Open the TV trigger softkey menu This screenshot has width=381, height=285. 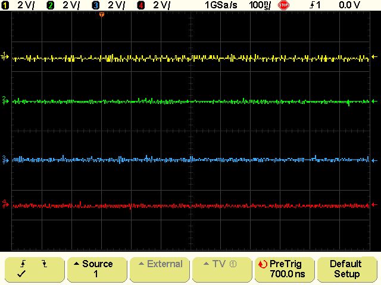[222, 270]
